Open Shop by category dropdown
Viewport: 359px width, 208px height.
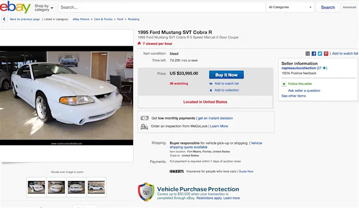tap(44, 8)
